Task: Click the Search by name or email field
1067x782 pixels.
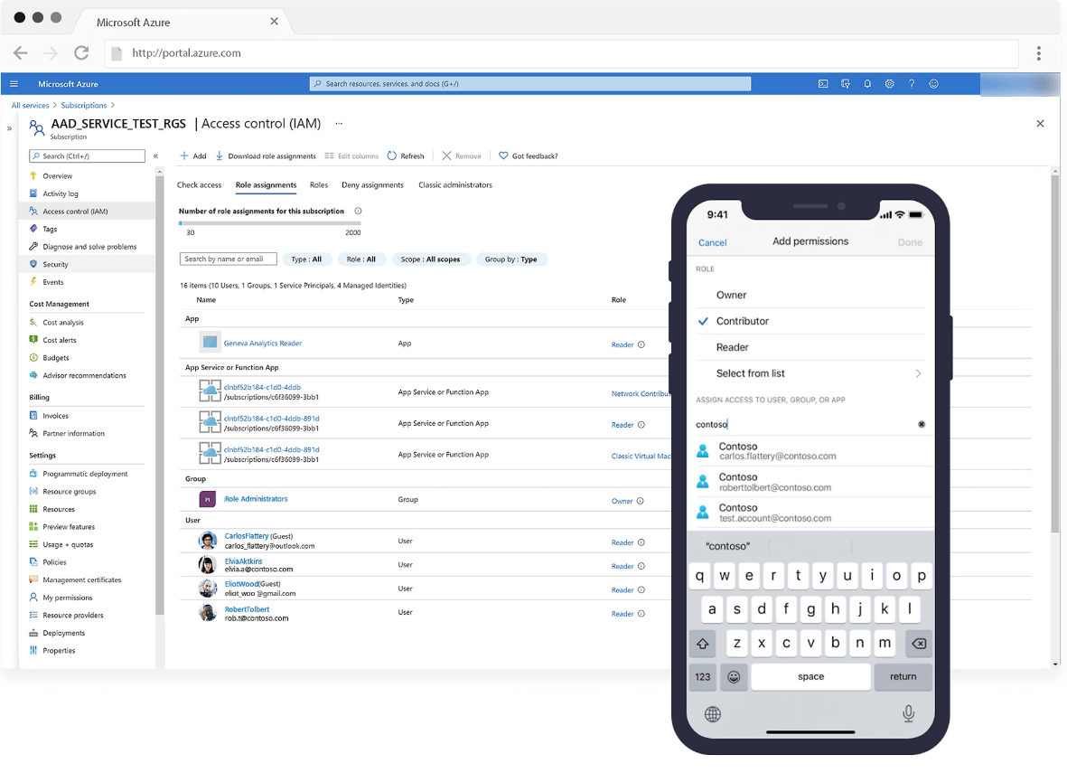Action: (228, 259)
